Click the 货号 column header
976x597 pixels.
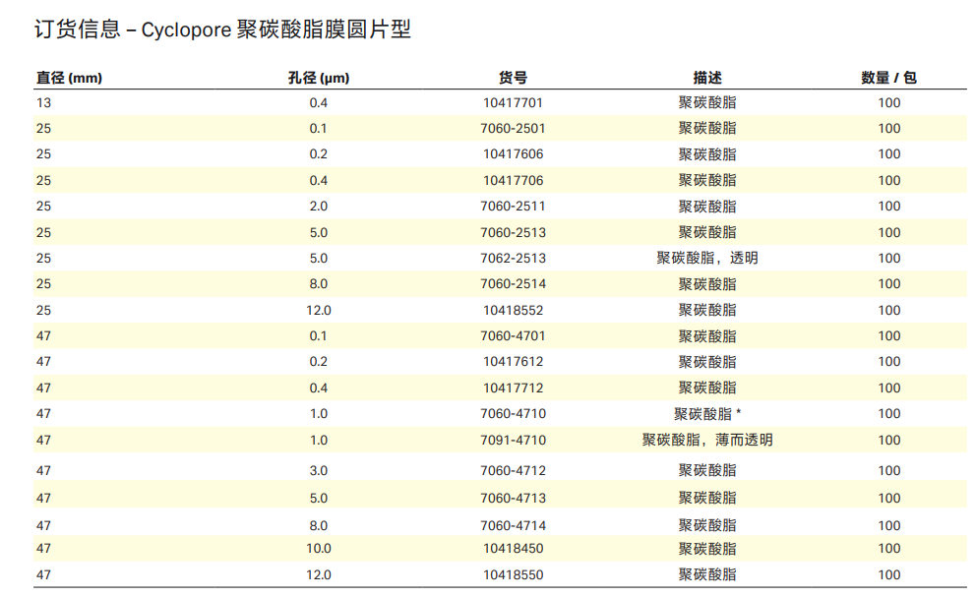click(513, 78)
